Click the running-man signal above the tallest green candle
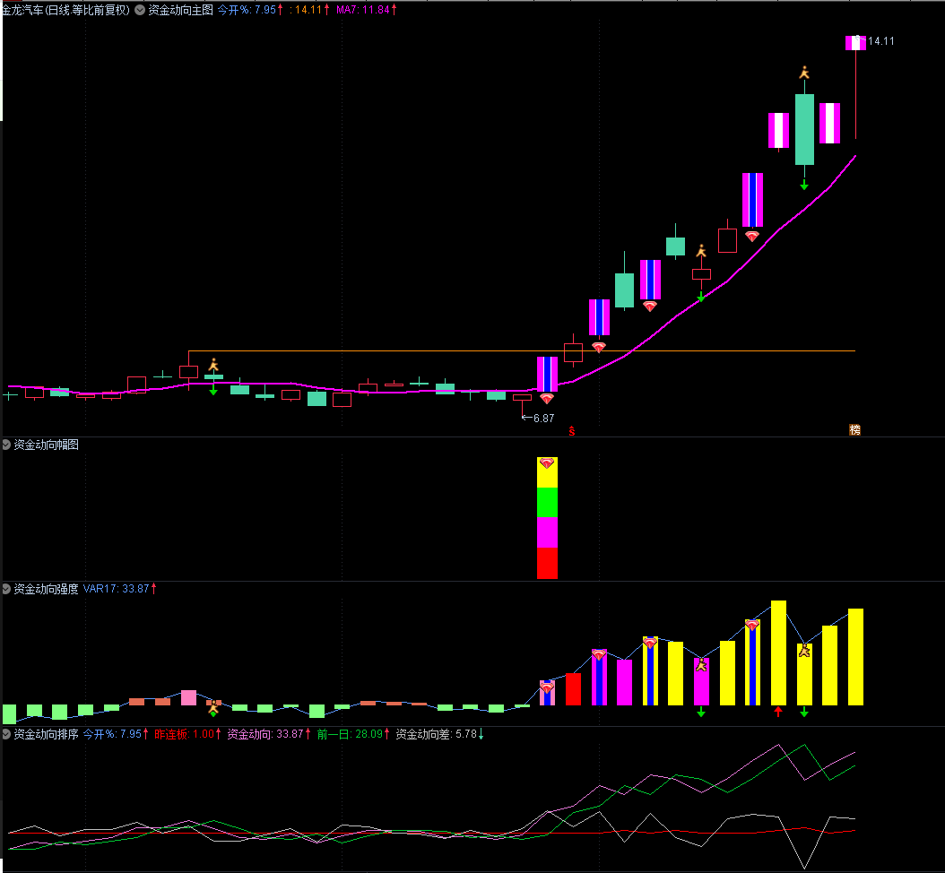945x873 pixels. tap(804, 73)
